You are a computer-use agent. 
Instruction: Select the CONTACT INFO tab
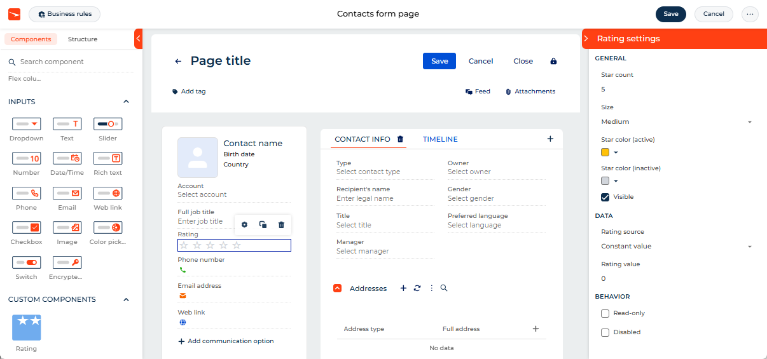click(x=363, y=139)
